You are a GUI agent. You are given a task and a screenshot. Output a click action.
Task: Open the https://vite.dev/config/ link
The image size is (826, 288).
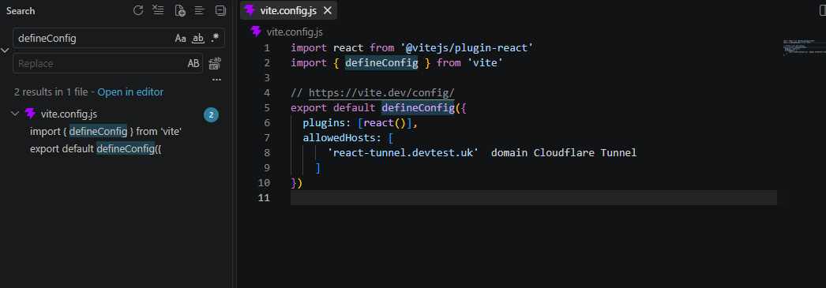pos(381,92)
